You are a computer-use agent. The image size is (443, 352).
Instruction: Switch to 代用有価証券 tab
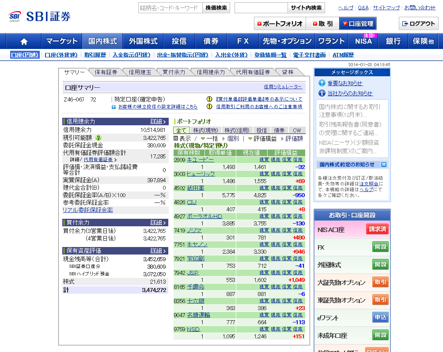(x=253, y=72)
